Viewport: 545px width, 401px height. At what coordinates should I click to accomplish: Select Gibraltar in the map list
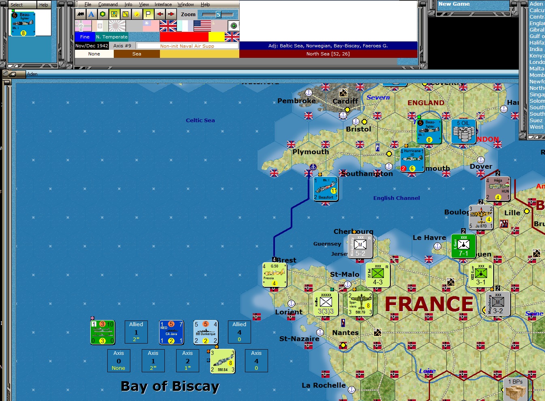tap(537, 30)
